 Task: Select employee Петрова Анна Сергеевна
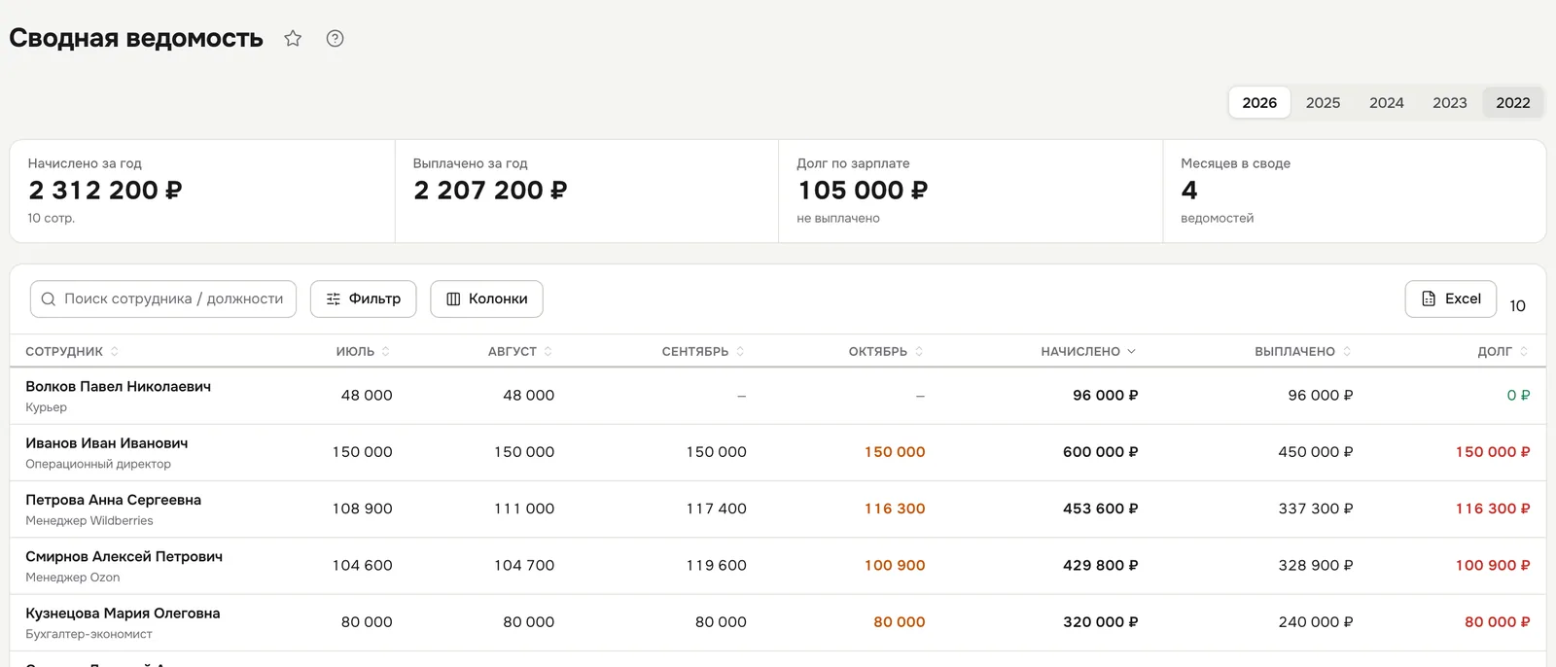[x=113, y=500]
